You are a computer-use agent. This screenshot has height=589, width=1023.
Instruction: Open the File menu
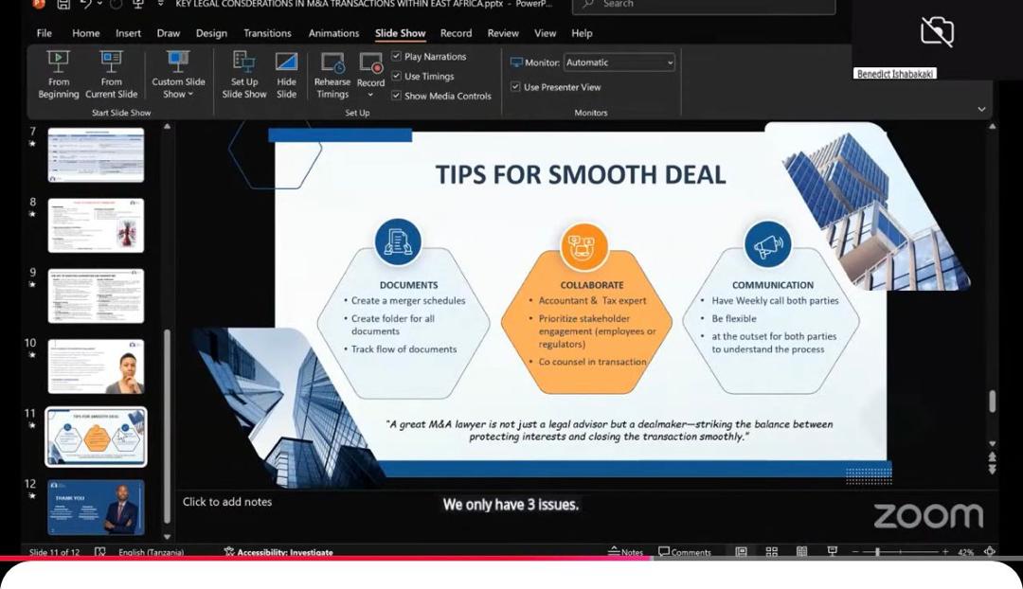click(x=45, y=33)
